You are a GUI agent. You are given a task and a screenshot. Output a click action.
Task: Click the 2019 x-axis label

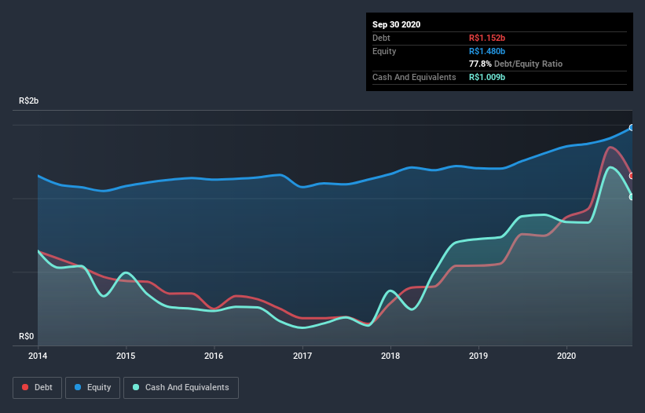tap(478, 356)
